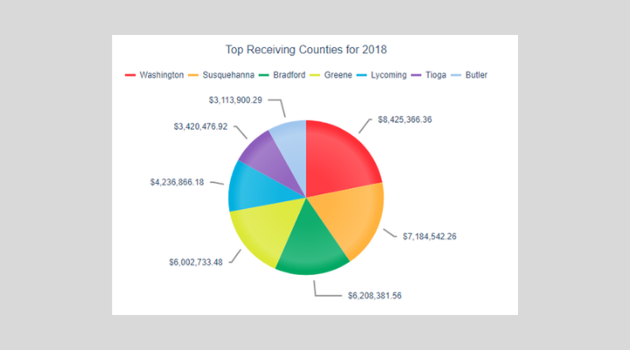
Task: Toggle the Washington legend item
Action: tap(154, 75)
